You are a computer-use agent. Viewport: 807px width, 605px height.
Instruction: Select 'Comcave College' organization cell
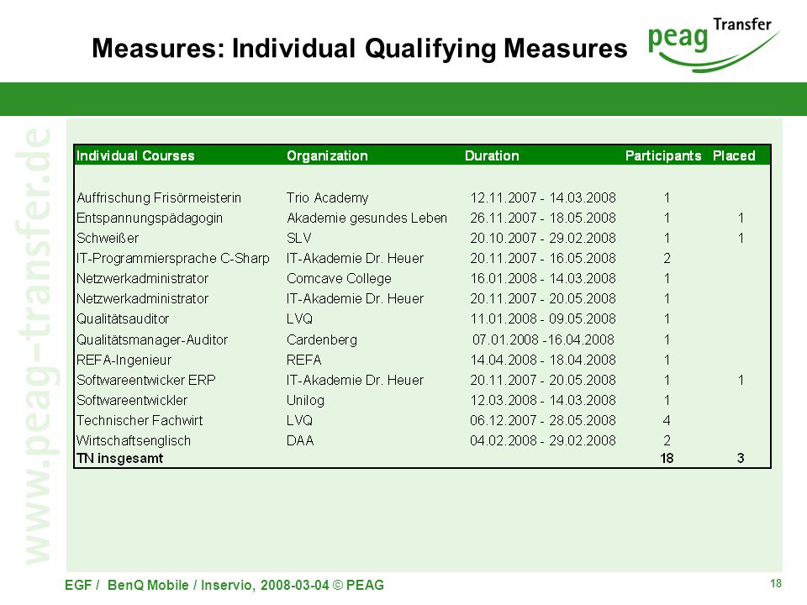pyautogui.click(x=339, y=279)
